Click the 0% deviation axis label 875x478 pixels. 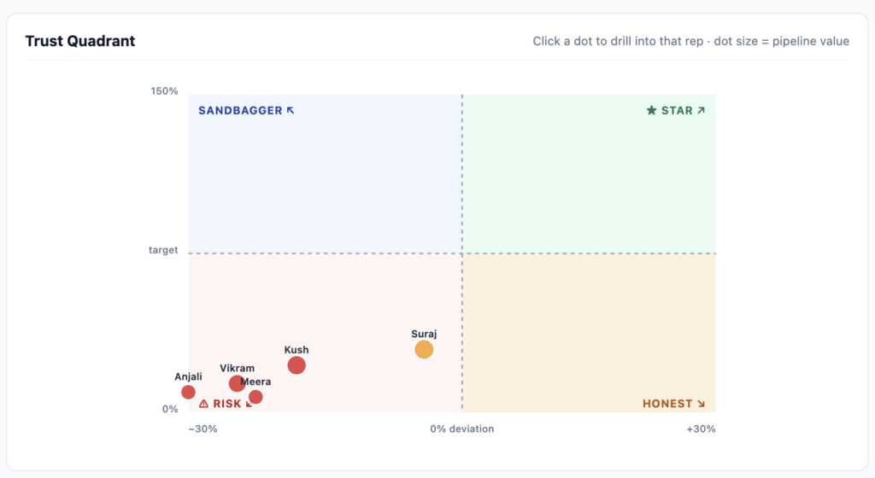[x=462, y=429]
